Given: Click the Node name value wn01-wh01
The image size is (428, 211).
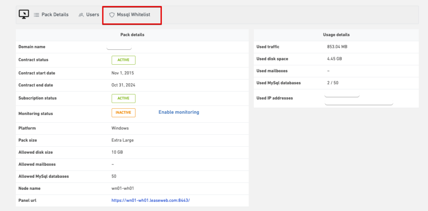Looking at the screenshot, I should point(122,188).
